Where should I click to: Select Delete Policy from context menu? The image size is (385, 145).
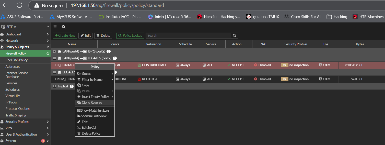point(91,134)
